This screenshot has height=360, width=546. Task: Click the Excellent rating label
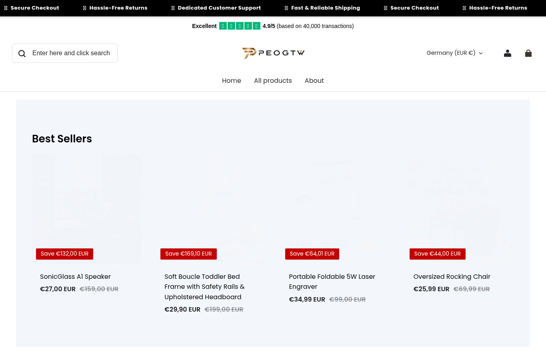point(204,26)
